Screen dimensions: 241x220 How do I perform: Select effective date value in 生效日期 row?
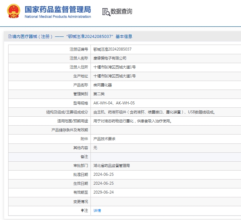pyautogui.click(x=103, y=183)
